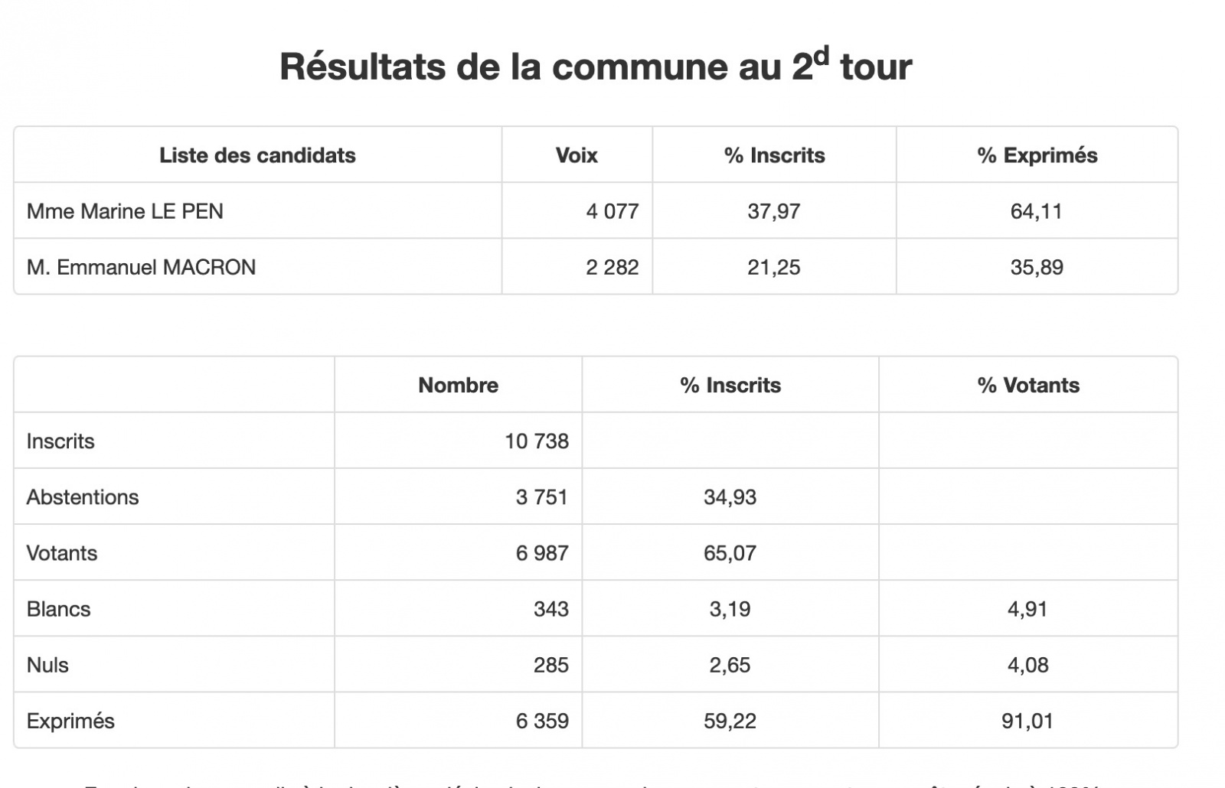Click the "Votants" row label

(x=62, y=553)
